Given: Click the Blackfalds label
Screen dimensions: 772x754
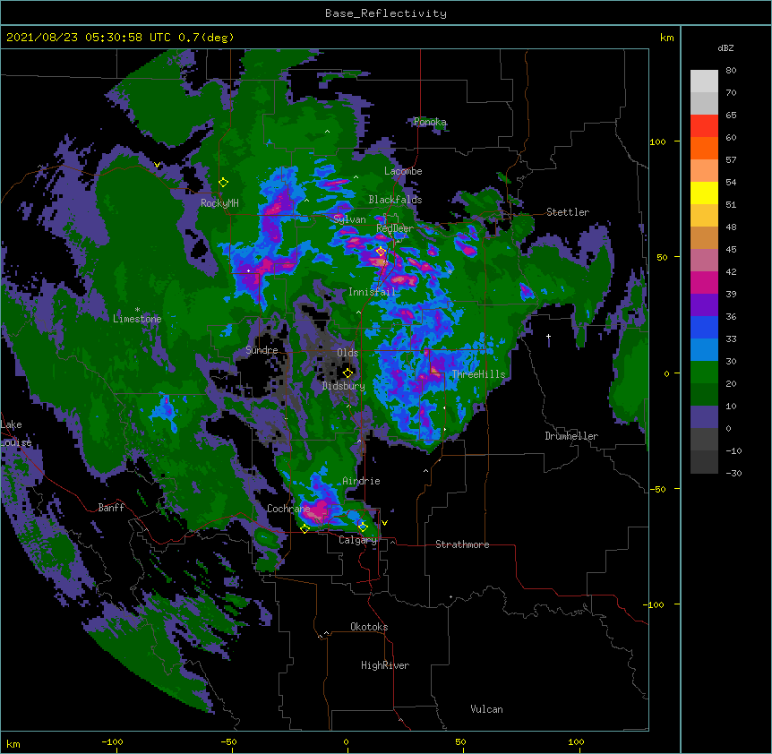Looking at the screenshot, I should pyautogui.click(x=395, y=200).
